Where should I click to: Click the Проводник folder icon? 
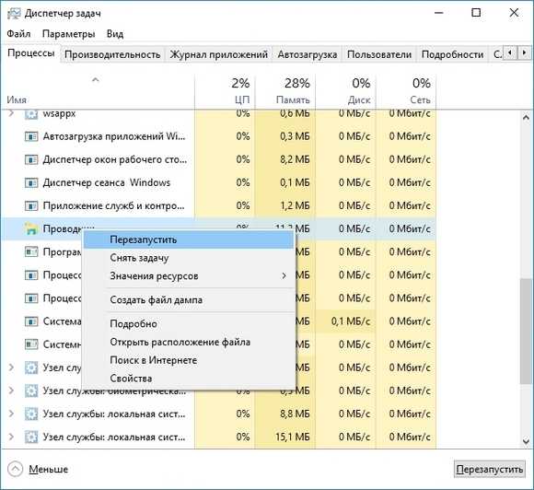tap(31, 228)
